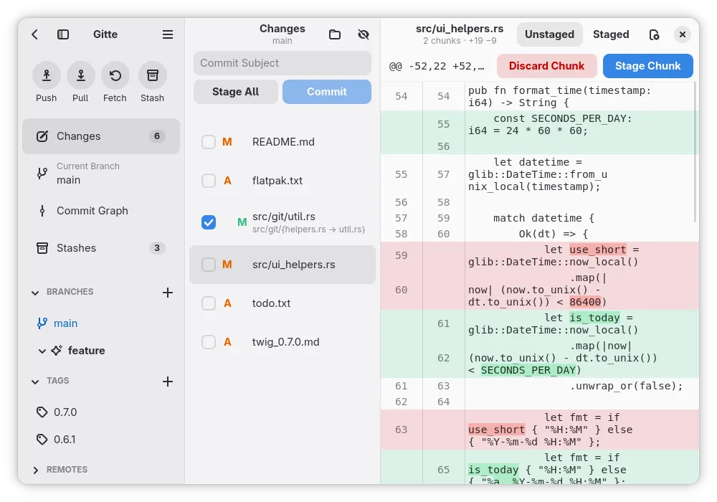Toggle the crossed-eye visibility icon

(x=364, y=34)
